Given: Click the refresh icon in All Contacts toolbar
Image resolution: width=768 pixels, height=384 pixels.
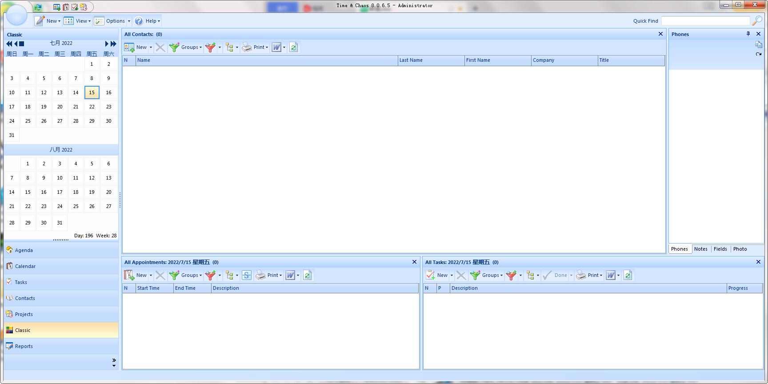Looking at the screenshot, I should click(x=293, y=47).
